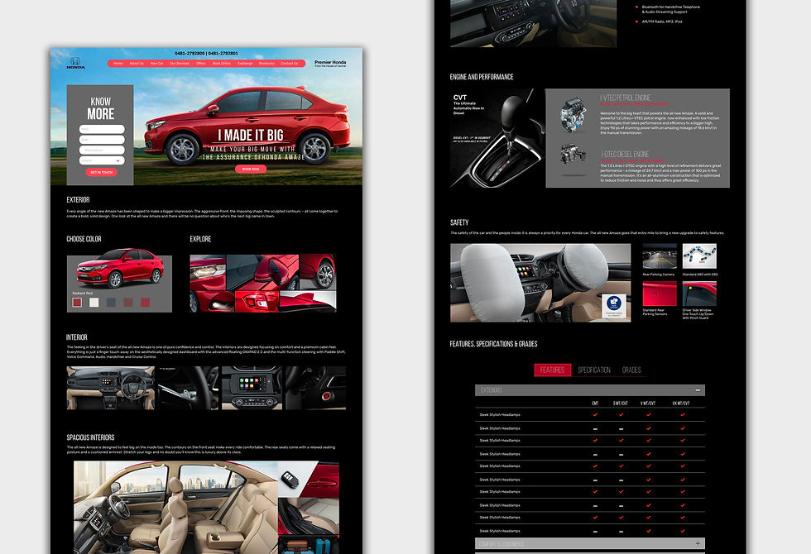
Task: Open the Book Online nav item
Action: 222,64
